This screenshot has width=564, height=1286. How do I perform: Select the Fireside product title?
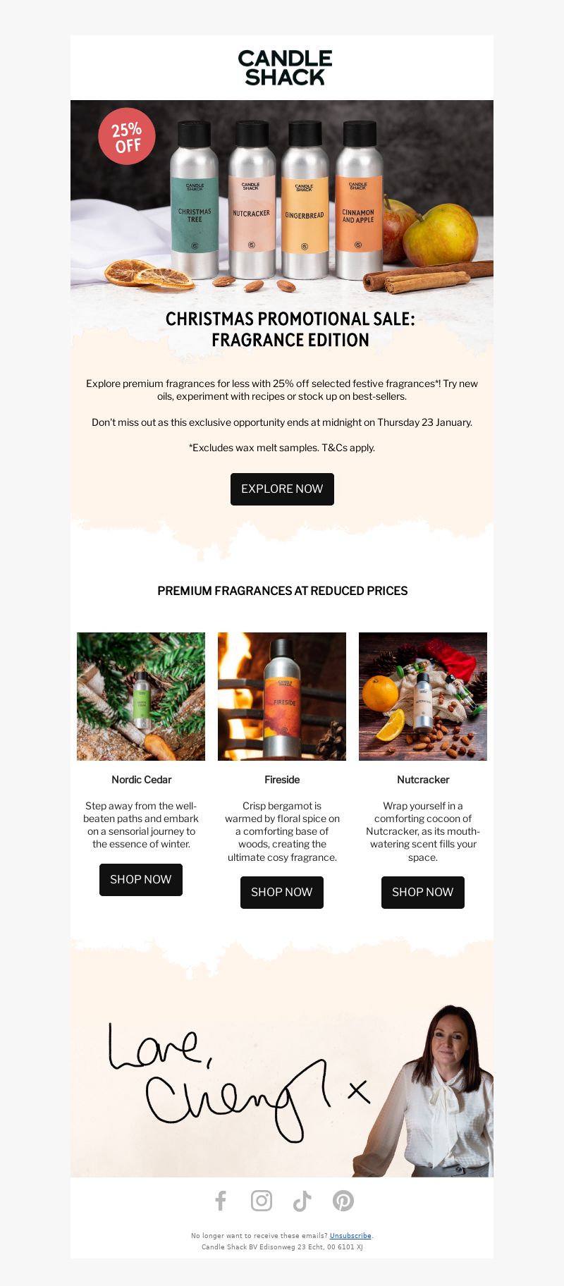[x=282, y=780]
